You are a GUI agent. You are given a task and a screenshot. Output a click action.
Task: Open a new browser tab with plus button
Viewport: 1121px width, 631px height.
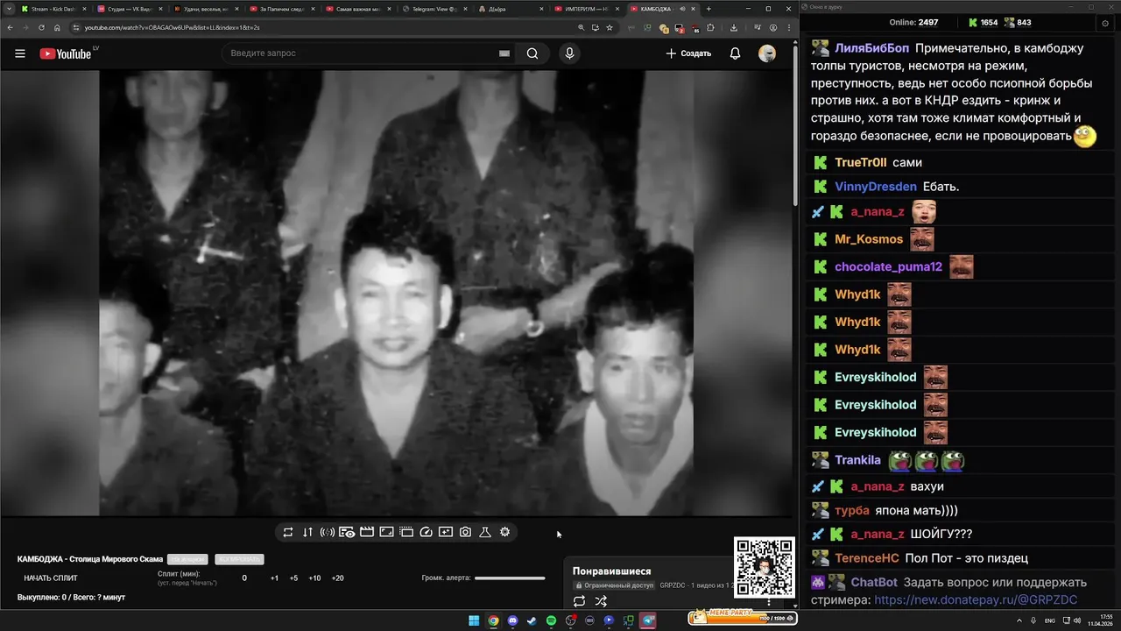709,9
